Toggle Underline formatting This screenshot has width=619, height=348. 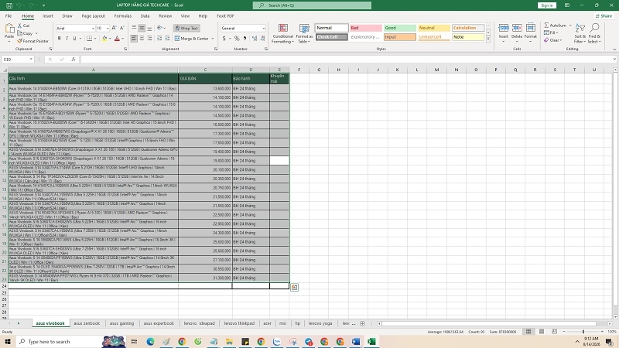click(x=74, y=38)
